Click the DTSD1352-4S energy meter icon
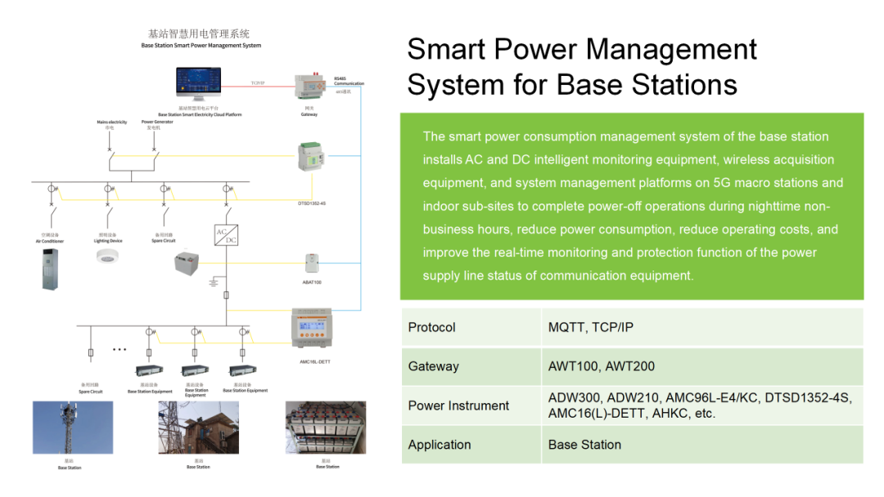Image resolution: width=884 pixels, height=497 pixels. (x=311, y=157)
